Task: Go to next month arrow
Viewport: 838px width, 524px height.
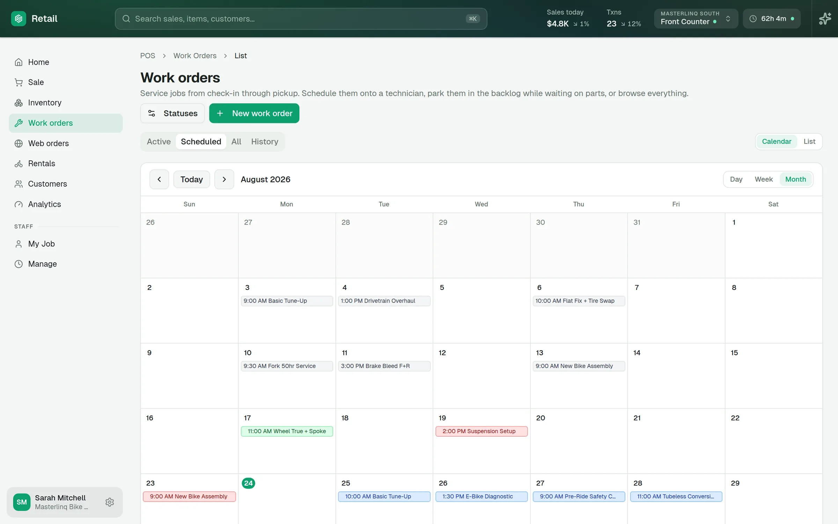Action: click(x=224, y=180)
